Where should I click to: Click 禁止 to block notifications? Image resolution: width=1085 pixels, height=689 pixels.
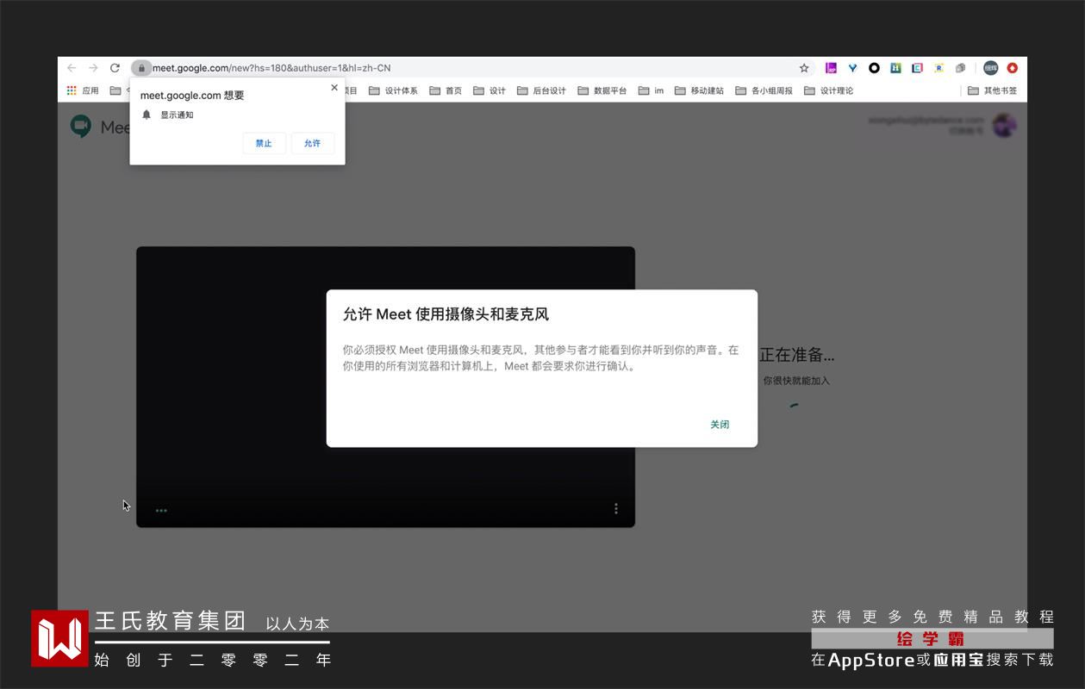point(264,144)
